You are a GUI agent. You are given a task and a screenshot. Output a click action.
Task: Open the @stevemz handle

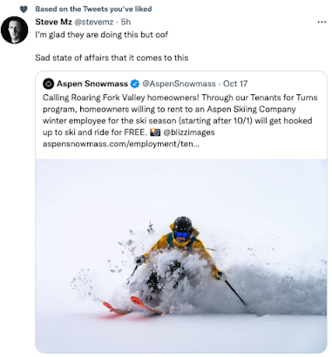point(94,22)
